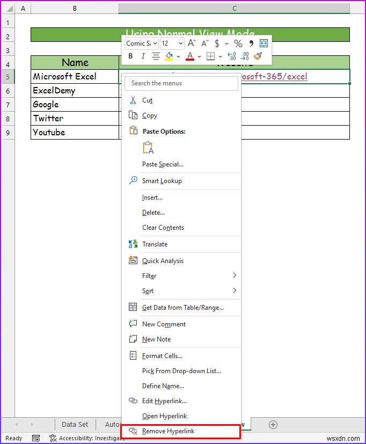
Task: Toggle bold in the mini toolbar
Action: tap(130, 56)
